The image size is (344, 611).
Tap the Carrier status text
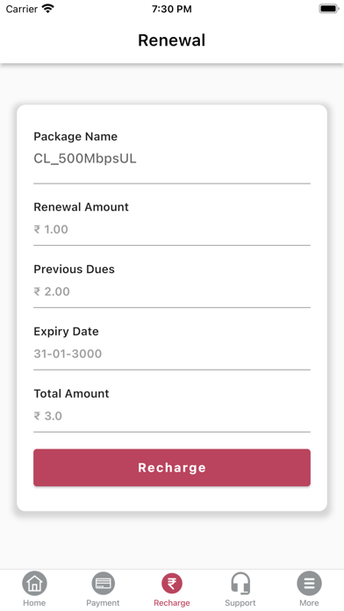pyautogui.click(x=20, y=9)
